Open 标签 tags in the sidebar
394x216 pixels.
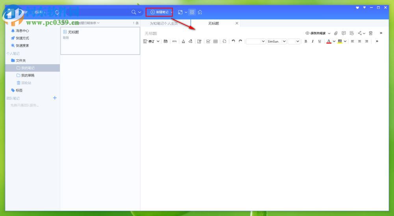point(17,90)
